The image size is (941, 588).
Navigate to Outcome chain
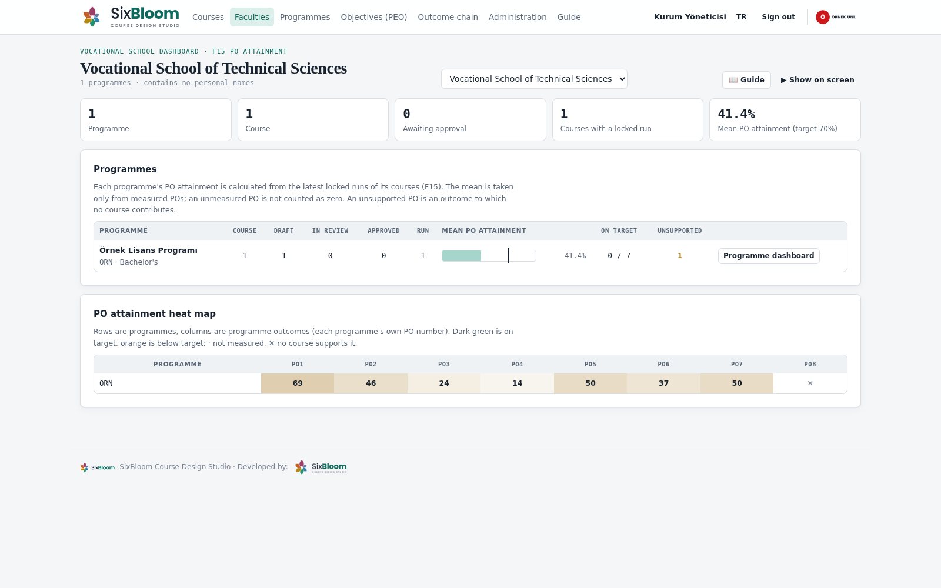(x=448, y=17)
